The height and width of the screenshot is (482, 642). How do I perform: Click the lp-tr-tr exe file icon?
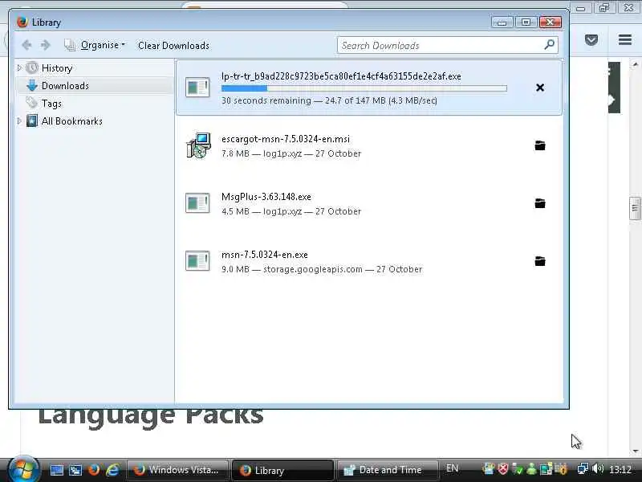[x=197, y=88]
